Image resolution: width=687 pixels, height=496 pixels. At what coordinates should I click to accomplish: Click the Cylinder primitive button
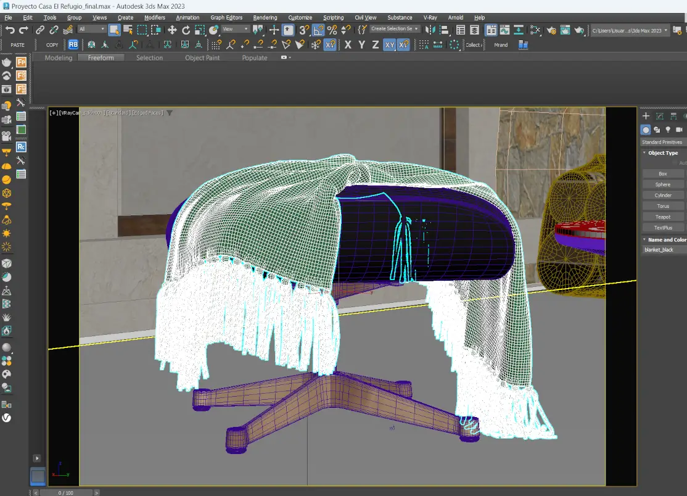click(663, 196)
